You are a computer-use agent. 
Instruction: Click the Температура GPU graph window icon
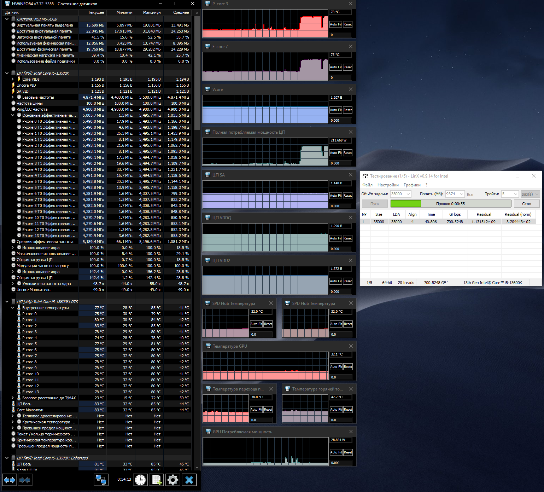coord(208,346)
